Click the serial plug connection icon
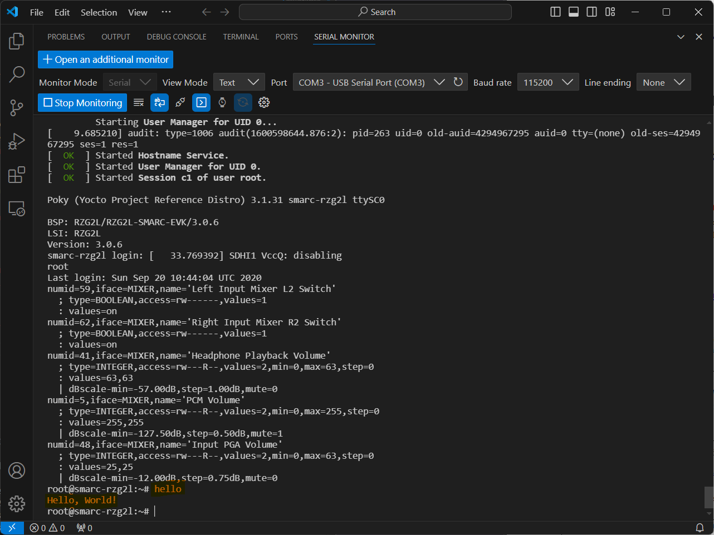Viewport: 714px width, 535px height. 180,102
